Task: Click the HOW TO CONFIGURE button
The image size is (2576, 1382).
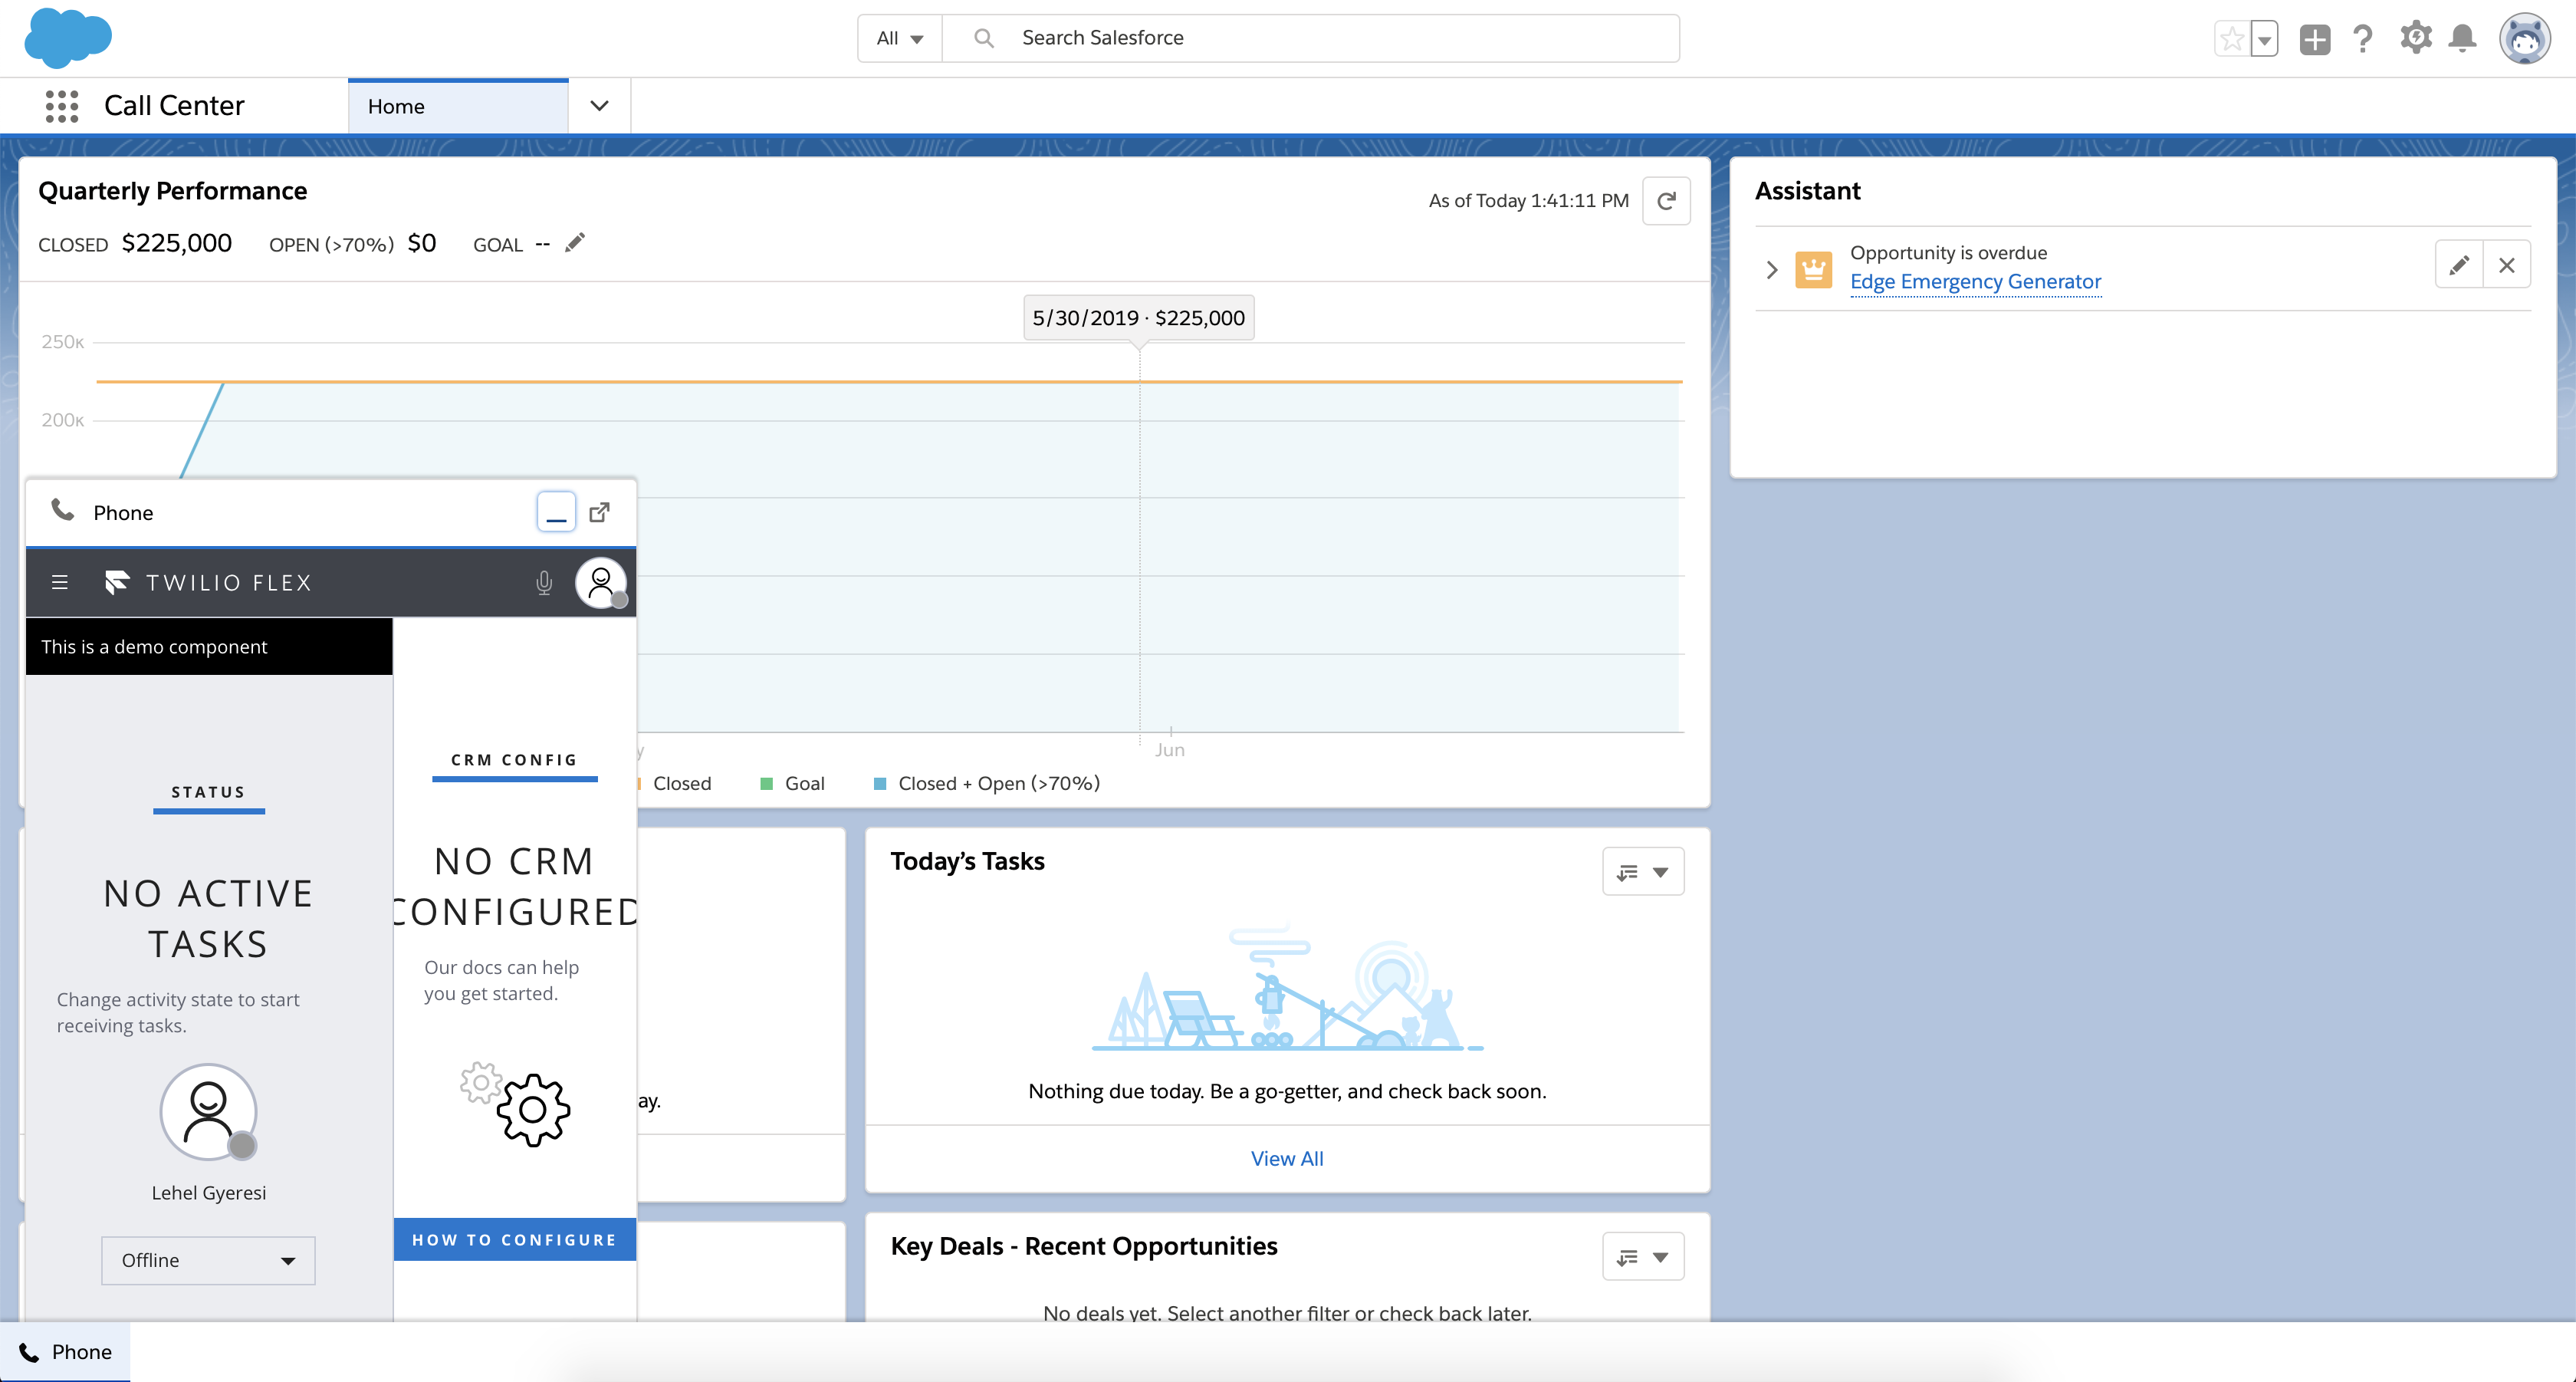Action: 514,1239
